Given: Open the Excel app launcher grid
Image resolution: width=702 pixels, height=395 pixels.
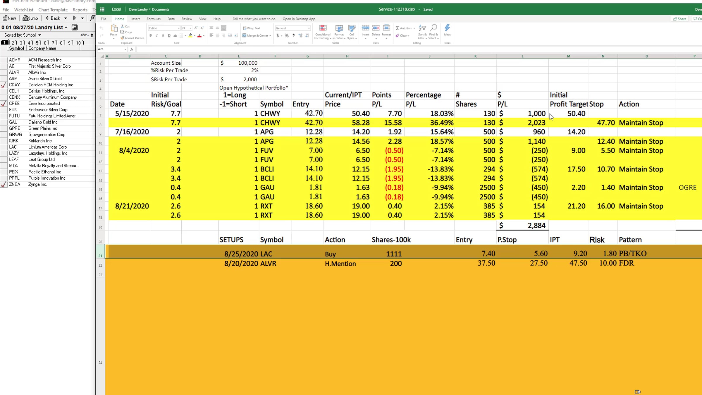Looking at the screenshot, I should tap(102, 9).
